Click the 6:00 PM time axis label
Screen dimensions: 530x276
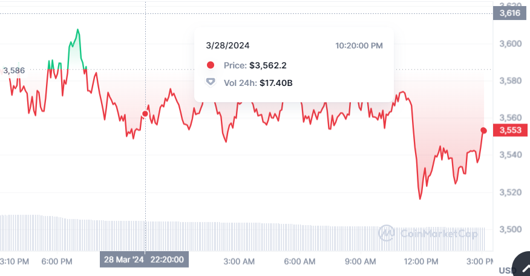pos(58,261)
